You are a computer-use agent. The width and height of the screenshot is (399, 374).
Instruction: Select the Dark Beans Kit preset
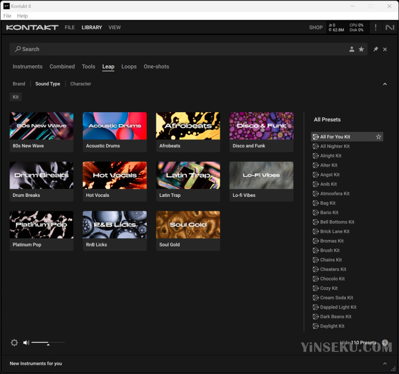(x=347, y=317)
